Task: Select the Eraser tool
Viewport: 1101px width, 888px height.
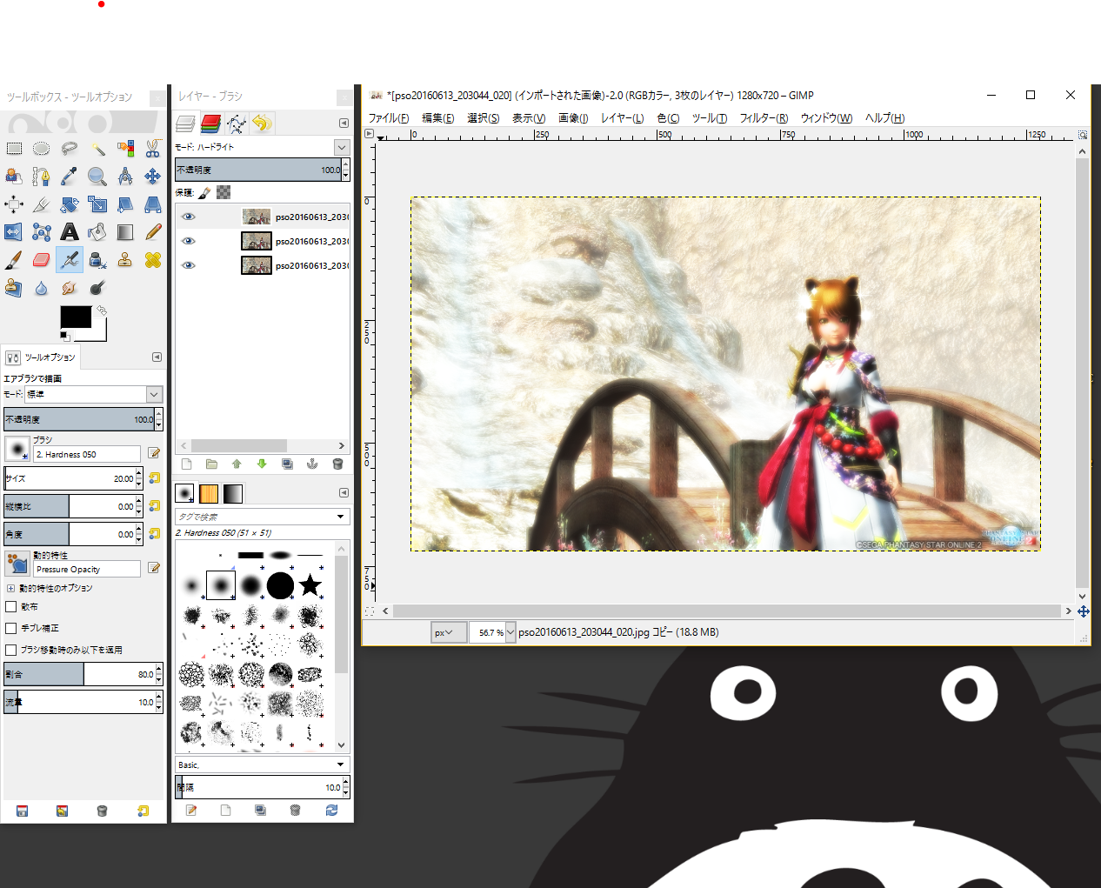Action: tap(42, 260)
